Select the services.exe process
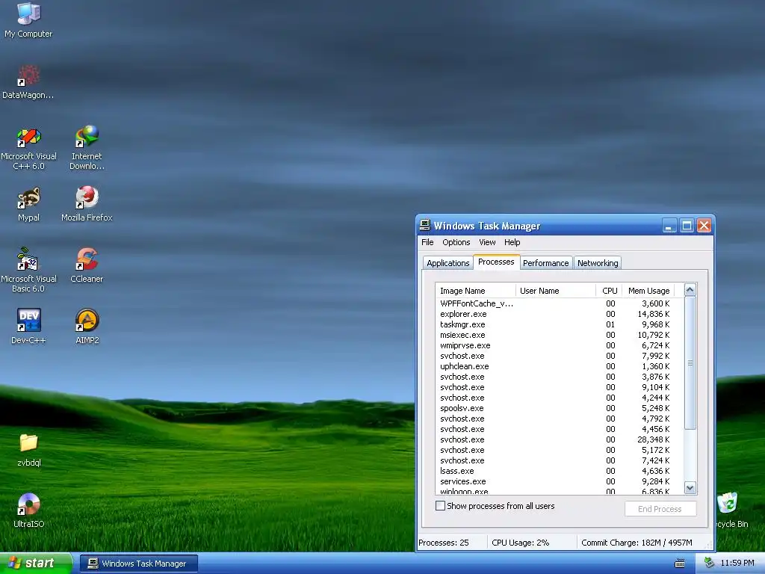Viewport: 765px width, 574px height. point(556,481)
